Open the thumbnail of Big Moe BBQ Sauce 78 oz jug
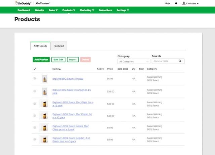Screen dimensions: 215x155 click(44, 79)
